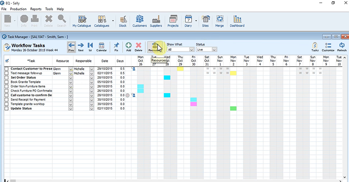Expand Resource dropdown for Set Order Status
Viewport: 349px width, 182px height.
tap(71, 78)
